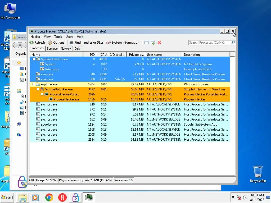271x203 pixels.
Task: Switch to the Services tab
Action: click(52, 49)
